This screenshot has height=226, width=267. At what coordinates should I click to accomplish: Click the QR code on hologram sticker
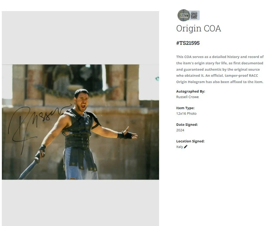pos(194,16)
